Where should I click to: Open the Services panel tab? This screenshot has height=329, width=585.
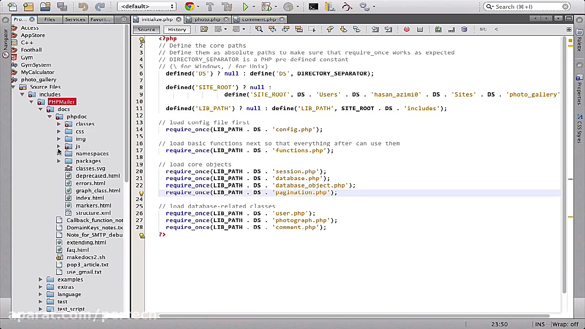(x=75, y=19)
